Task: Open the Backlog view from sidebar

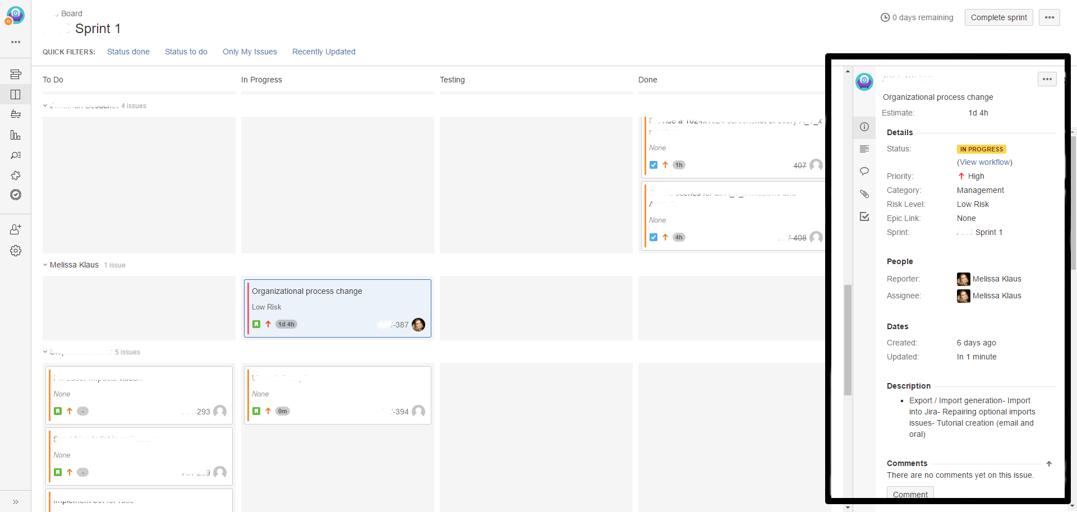Action: [16, 74]
